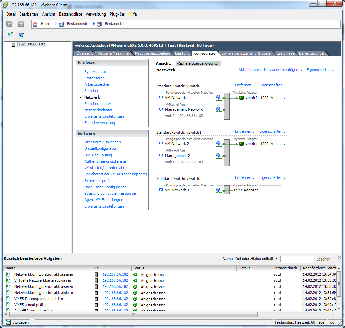This screenshot has width=345, height=328.
Task: Open the task filter criteria dropdown arrow
Action: [277, 259]
